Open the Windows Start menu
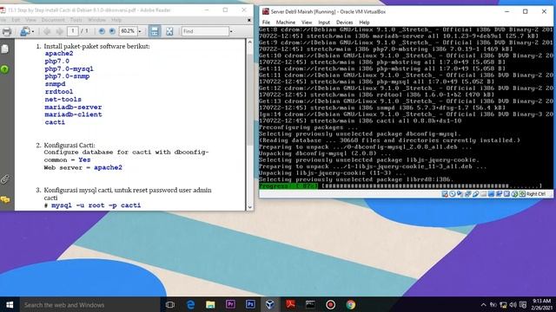556x312 pixels. 10,304
